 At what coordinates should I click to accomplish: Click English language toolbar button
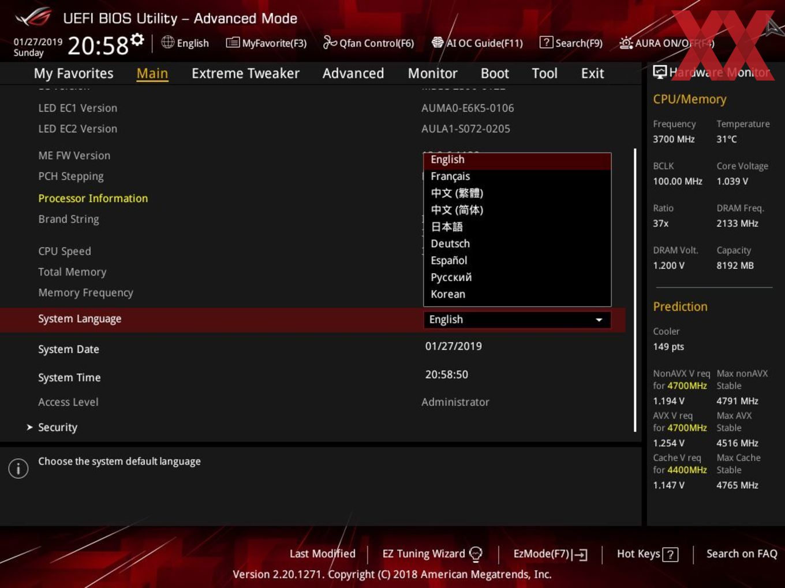pos(185,43)
